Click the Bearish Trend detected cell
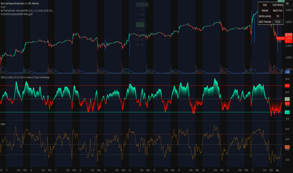Screen dimensions: 293x173 pos(278,10)
